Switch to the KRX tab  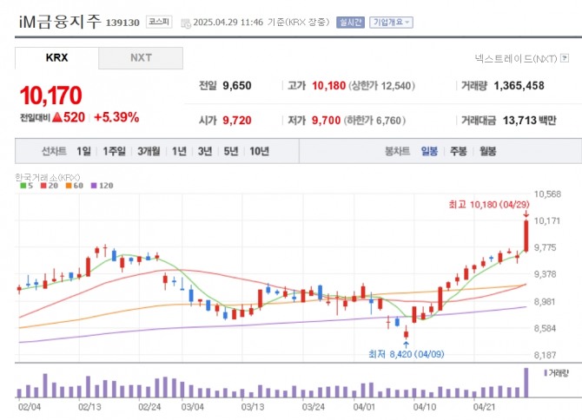click(x=56, y=58)
